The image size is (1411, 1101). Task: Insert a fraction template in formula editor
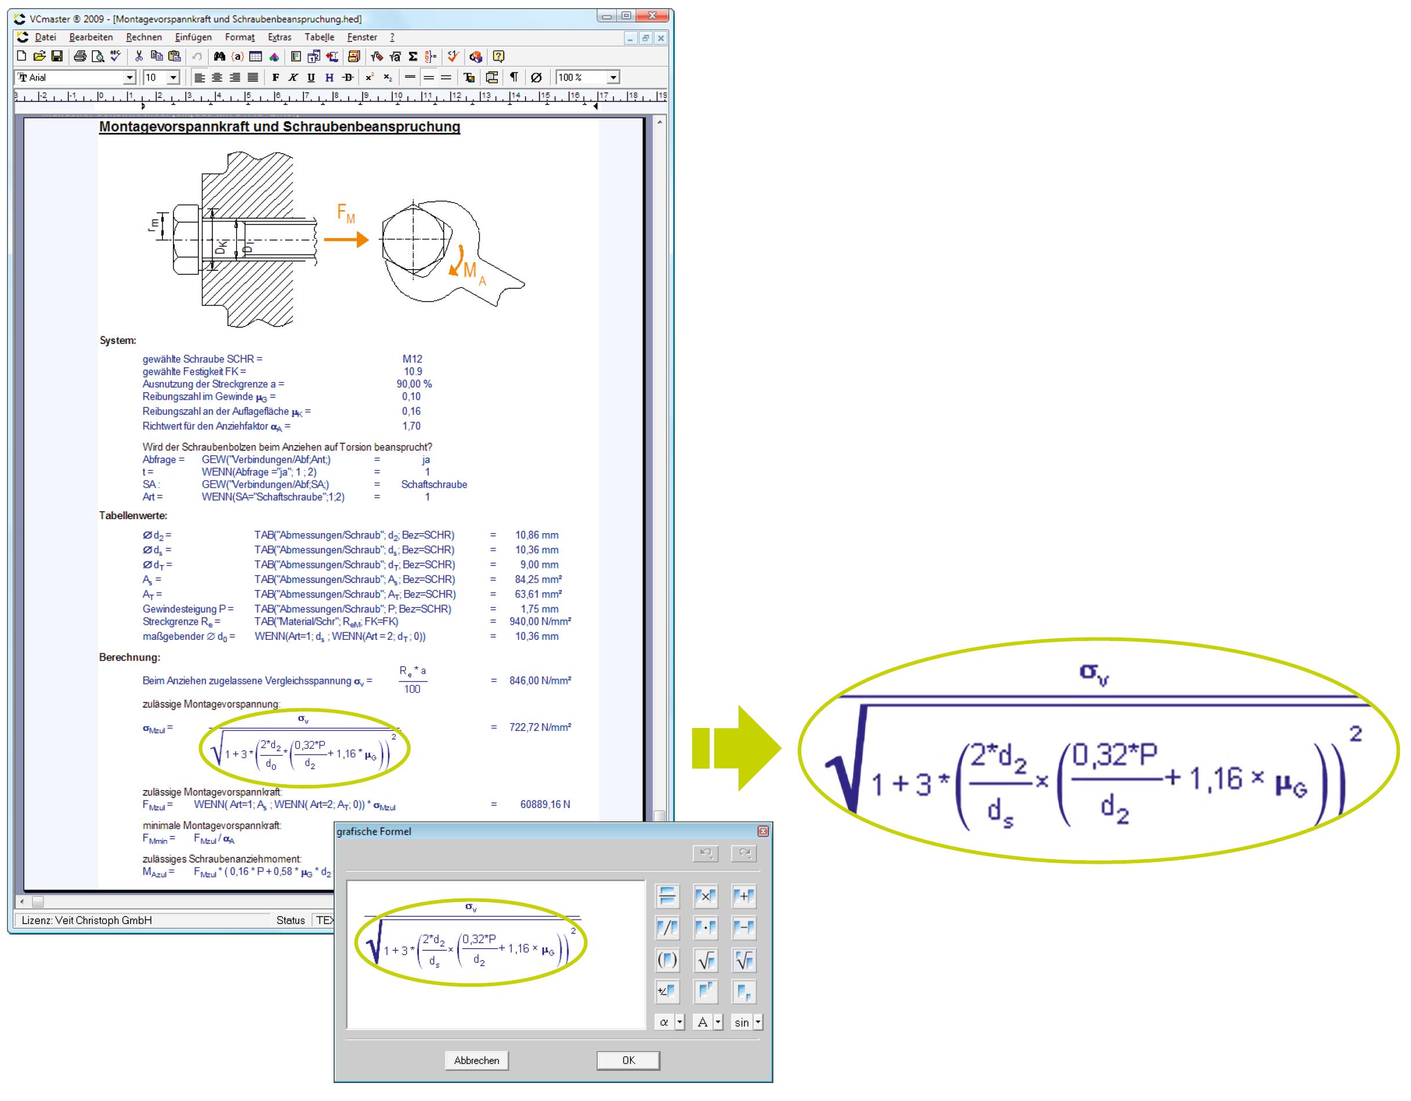667,896
